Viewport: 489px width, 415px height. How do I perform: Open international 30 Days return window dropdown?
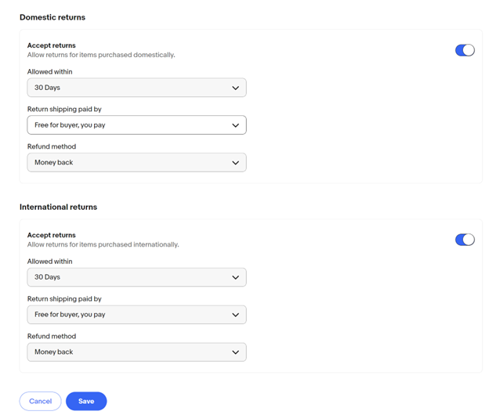tap(136, 277)
